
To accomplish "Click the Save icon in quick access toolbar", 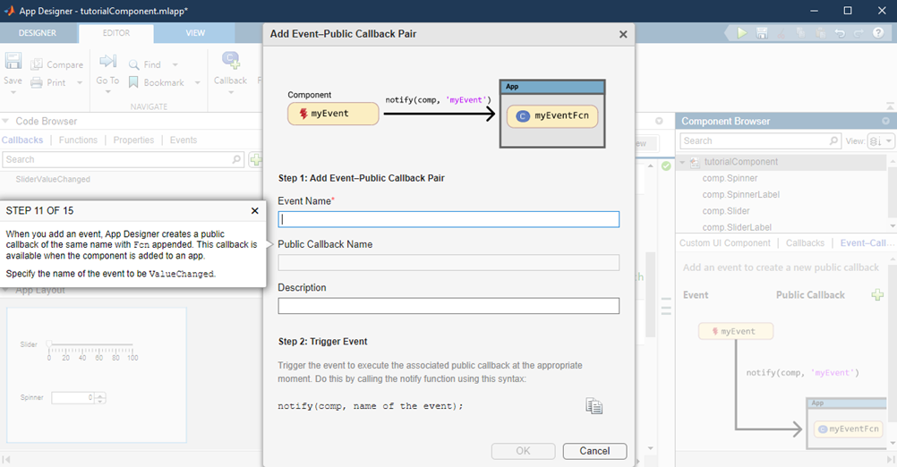I will pos(762,33).
